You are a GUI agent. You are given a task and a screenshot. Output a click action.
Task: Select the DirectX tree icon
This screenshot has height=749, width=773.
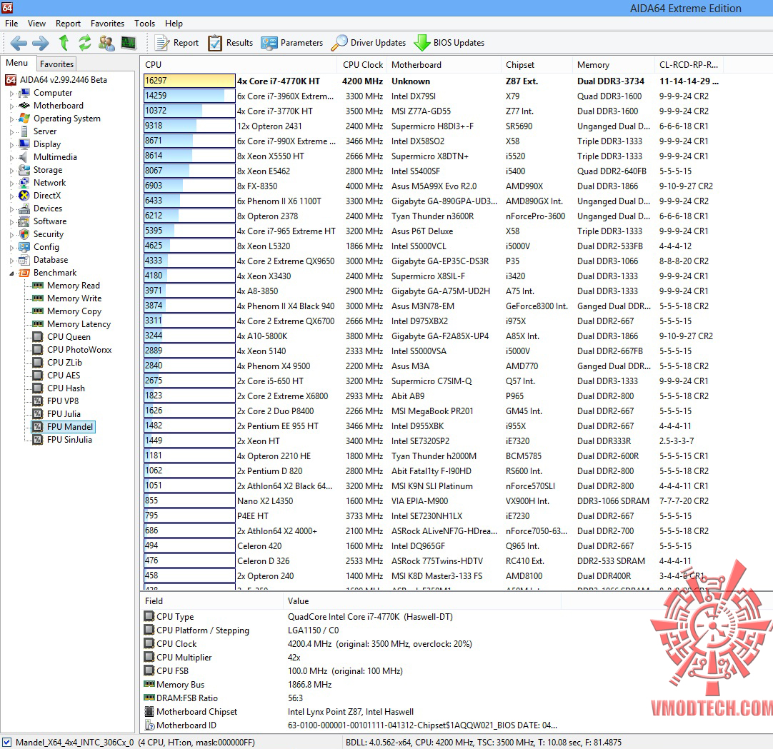[x=24, y=195]
